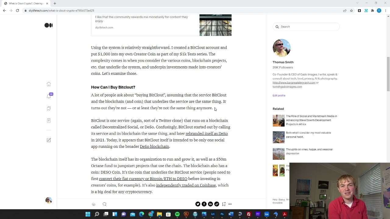The height and width of the screenshot is (219, 390).
Task: Click the Medium logo in the sidebar
Action: click(48, 25)
